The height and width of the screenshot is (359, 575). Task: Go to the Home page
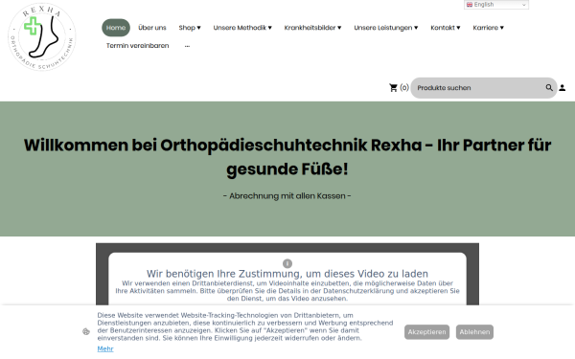click(x=116, y=28)
